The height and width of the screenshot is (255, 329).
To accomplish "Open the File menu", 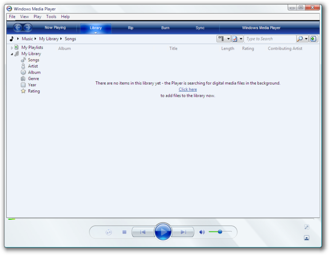I will pyautogui.click(x=12, y=17).
